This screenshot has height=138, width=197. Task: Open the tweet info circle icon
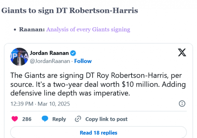182,104
